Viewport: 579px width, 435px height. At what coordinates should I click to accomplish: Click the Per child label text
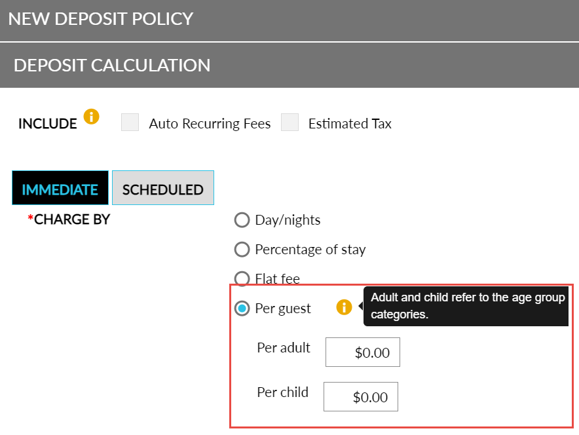click(282, 392)
